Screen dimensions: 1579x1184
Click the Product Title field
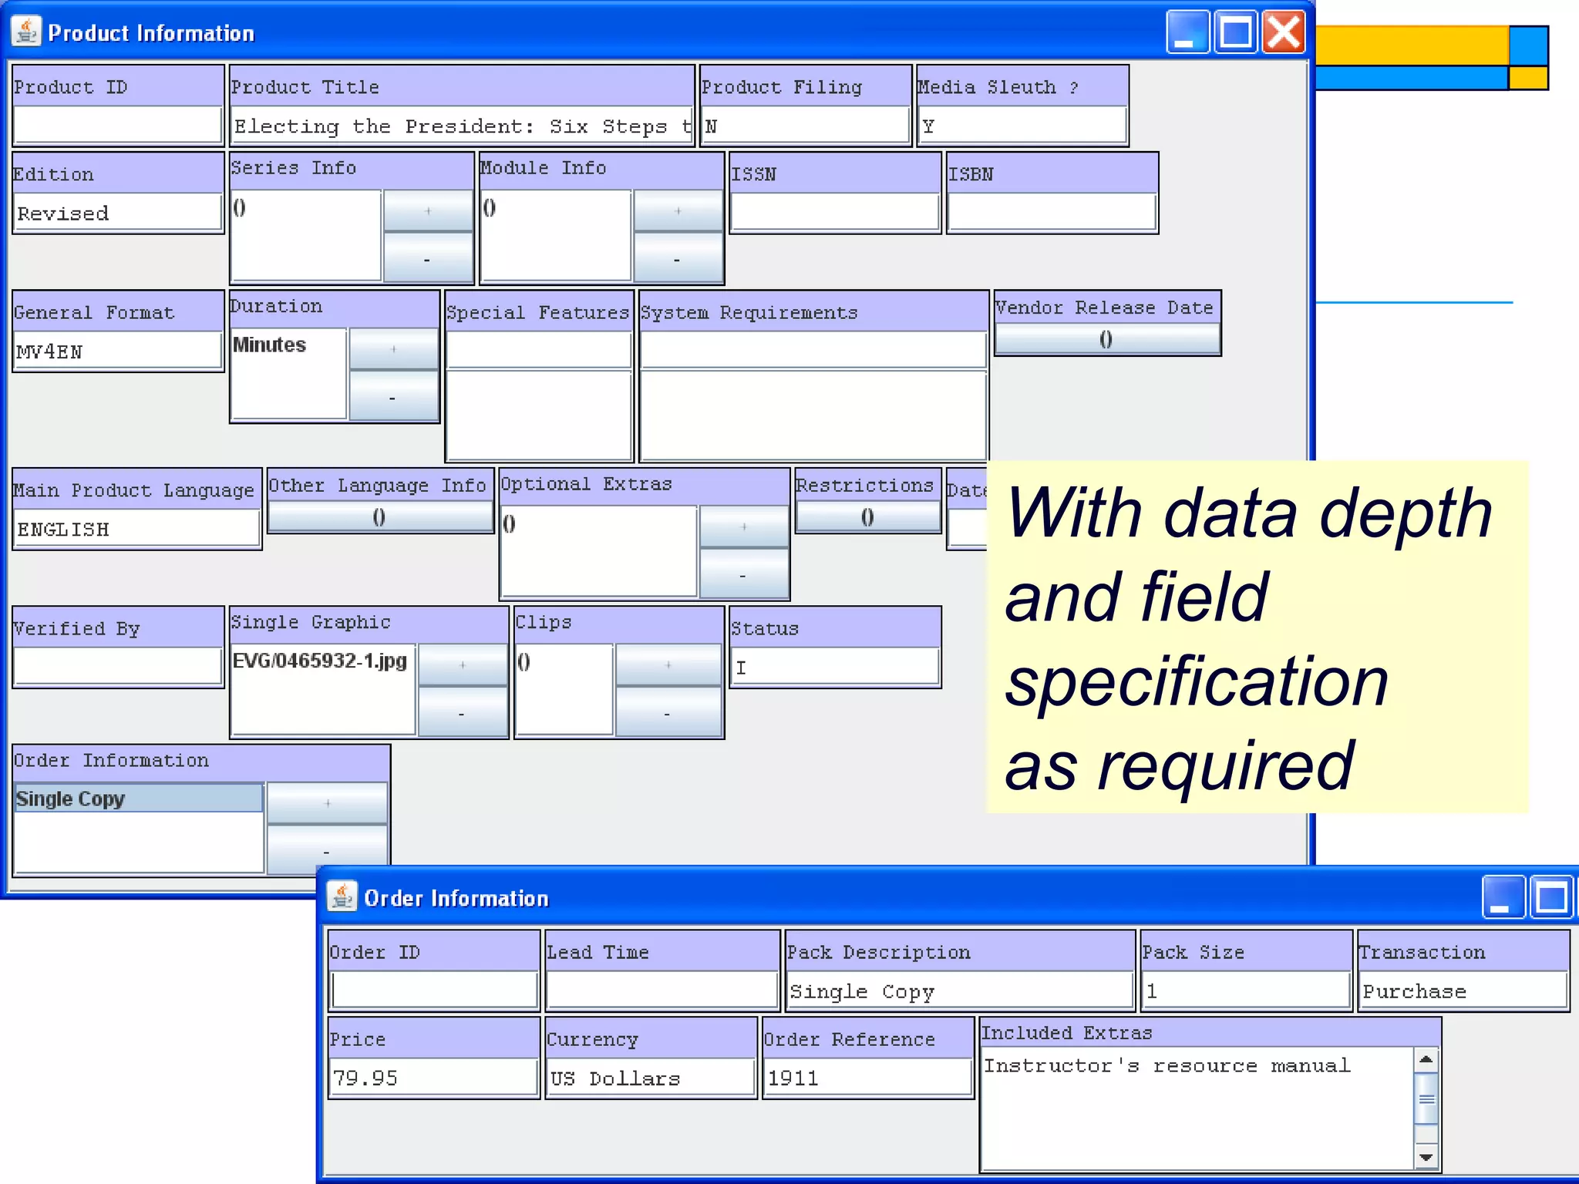pos(462,126)
